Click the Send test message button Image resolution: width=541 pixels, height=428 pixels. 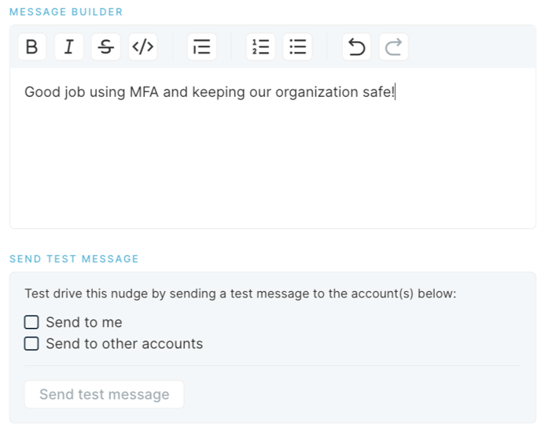(x=105, y=394)
